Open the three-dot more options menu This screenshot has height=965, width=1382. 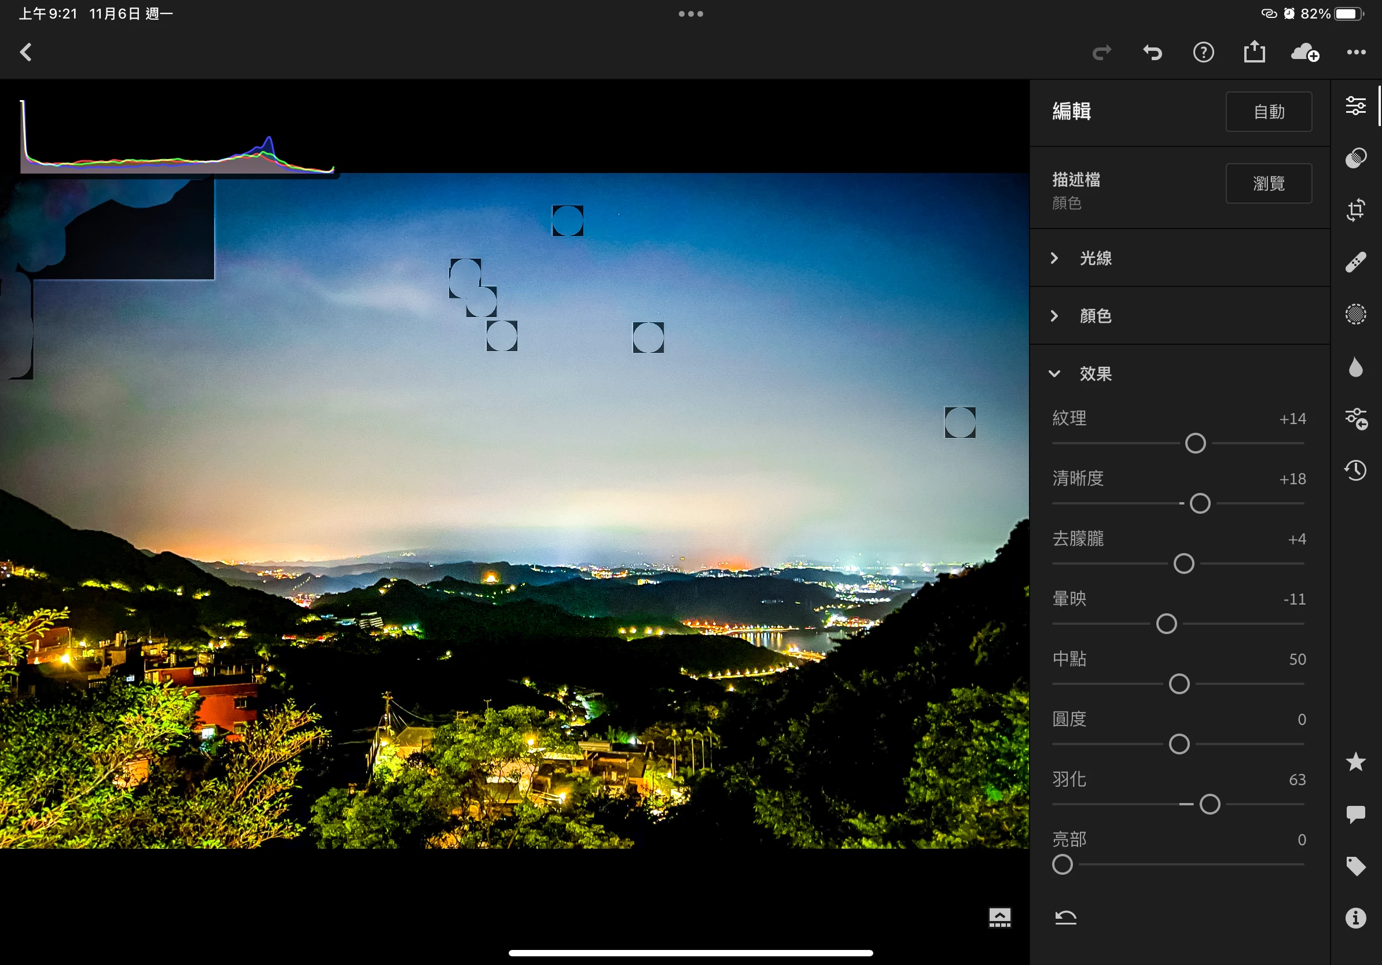coord(1355,52)
